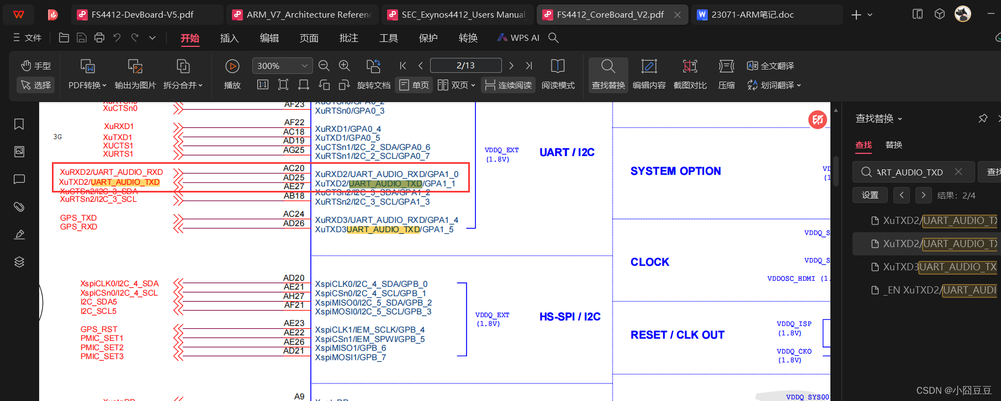
Task: Open the signature sidebar panel
Action: coord(19,234)
